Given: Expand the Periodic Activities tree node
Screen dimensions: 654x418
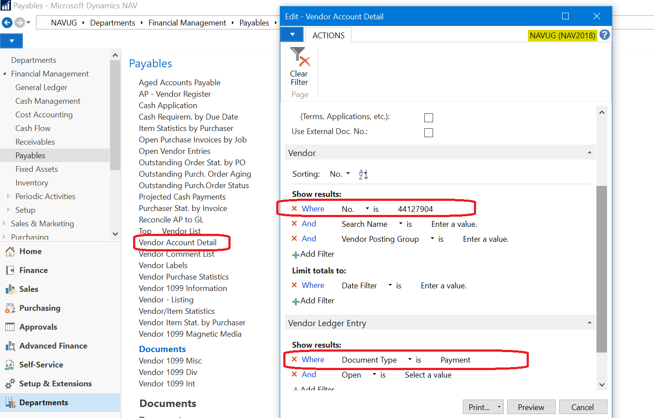Looking at the screenshot, I should [x=8, y=196].
